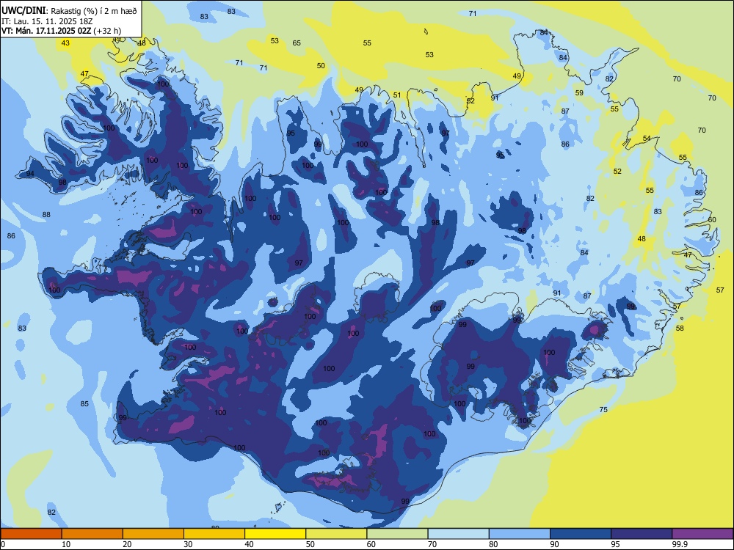734x550 pixels.
Task: Pick the 20–30 light orange legend swatch
Action: click(x=153, y=534)
